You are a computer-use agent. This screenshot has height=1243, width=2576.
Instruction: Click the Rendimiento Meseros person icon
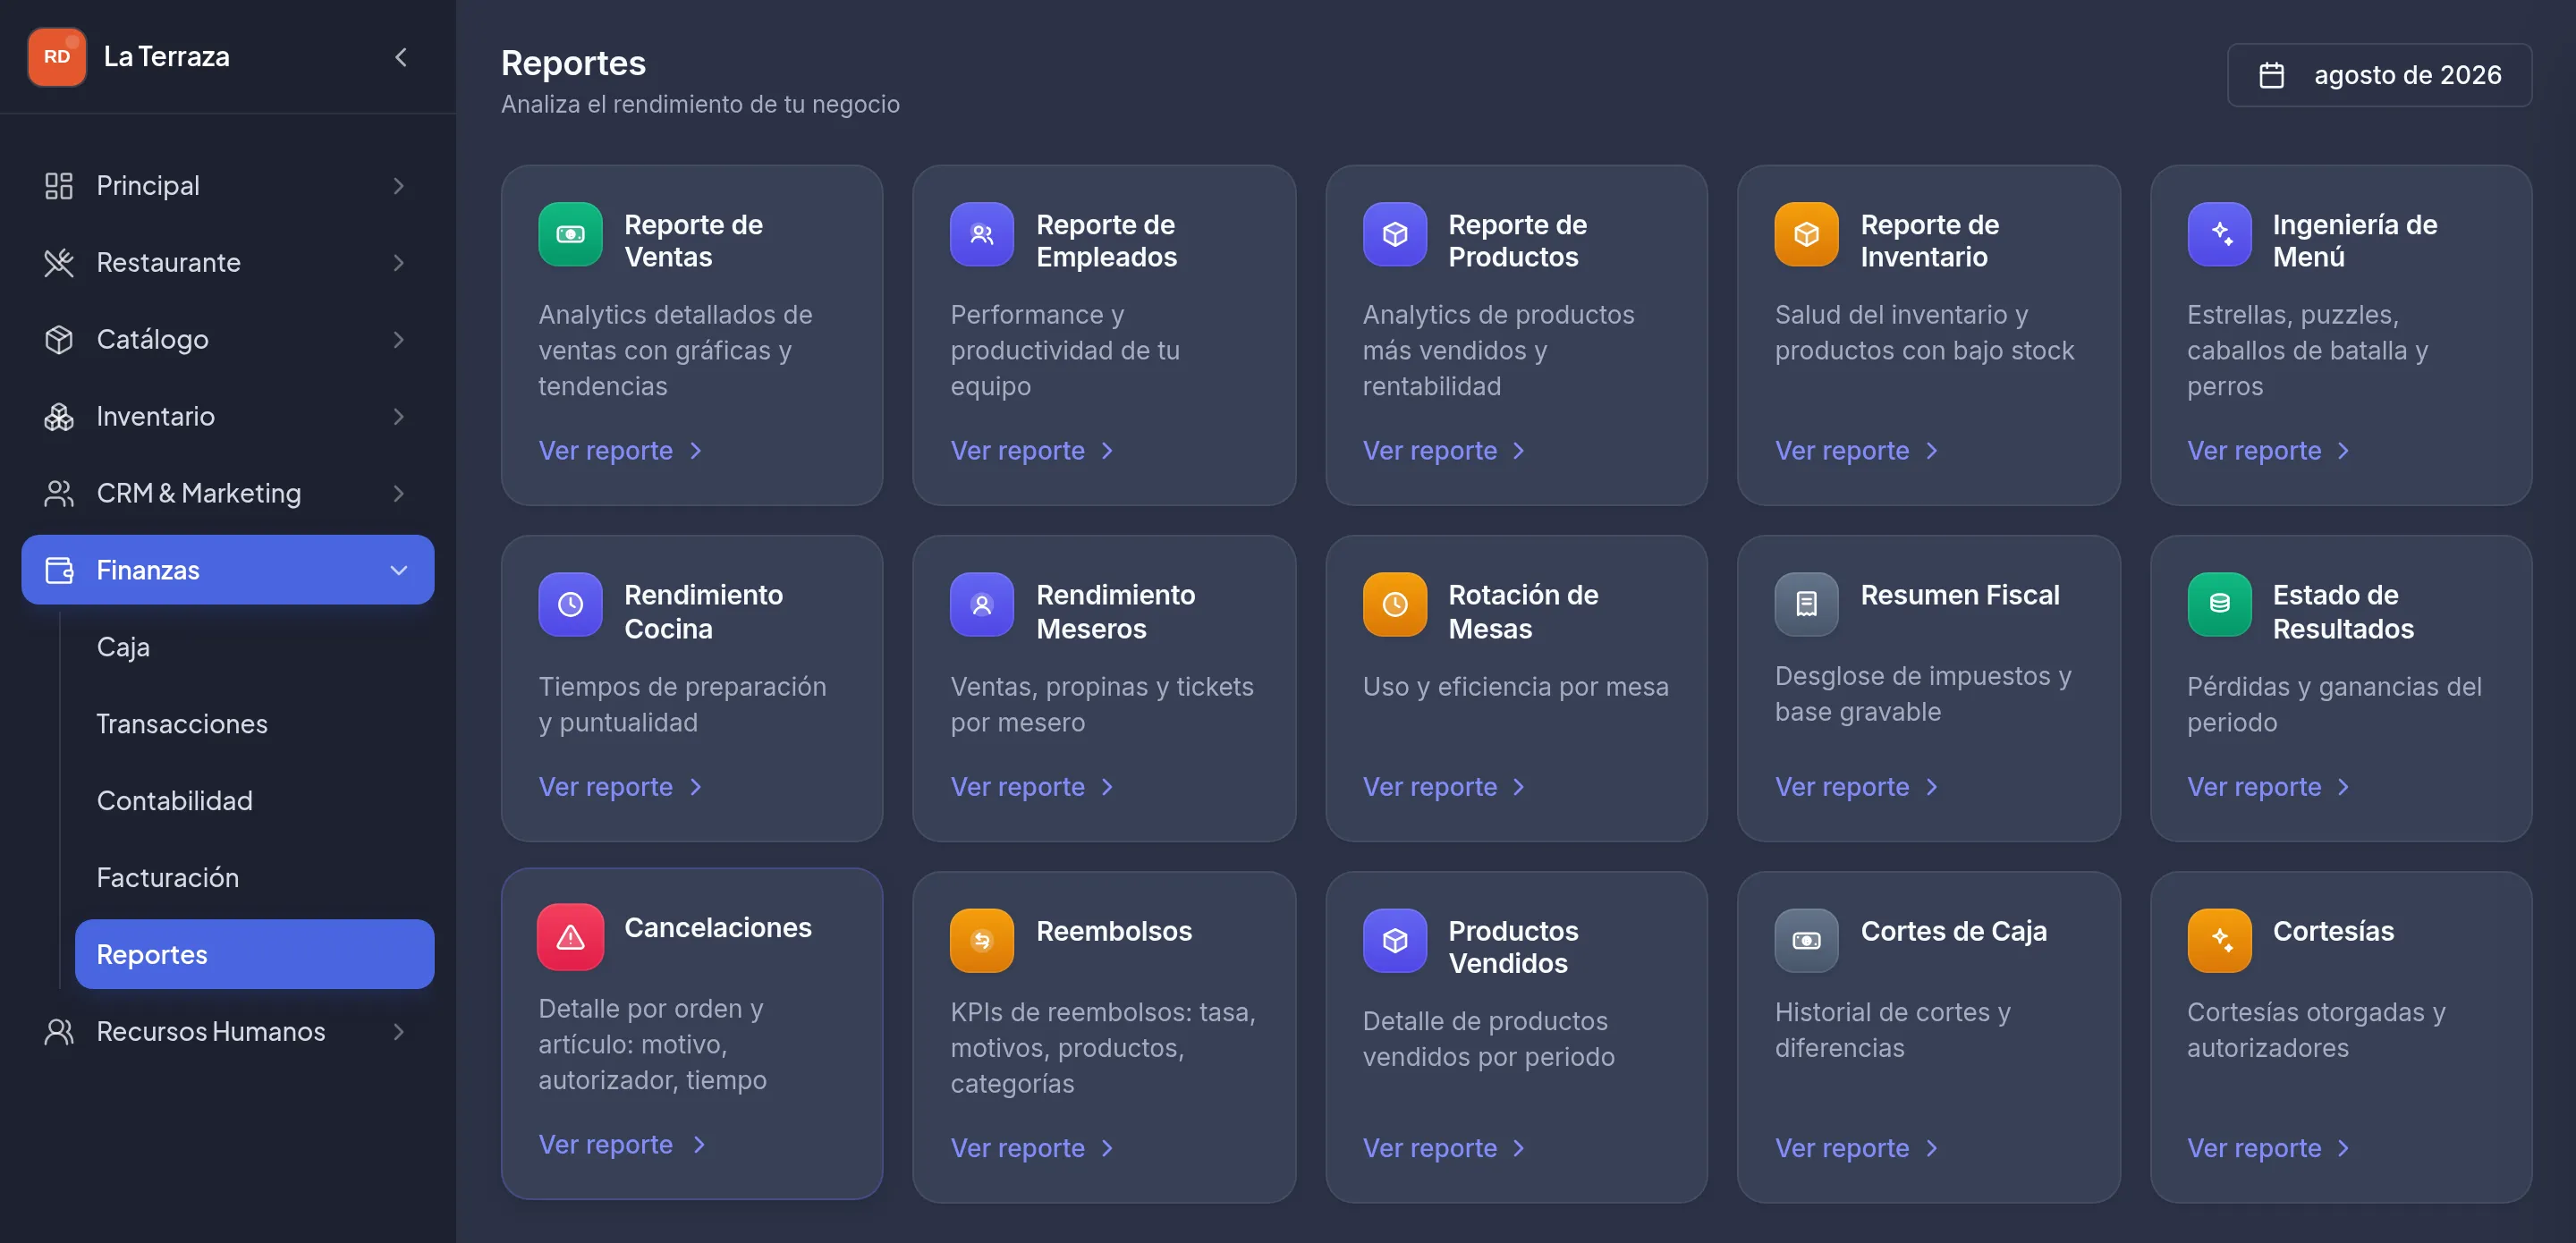982,604
